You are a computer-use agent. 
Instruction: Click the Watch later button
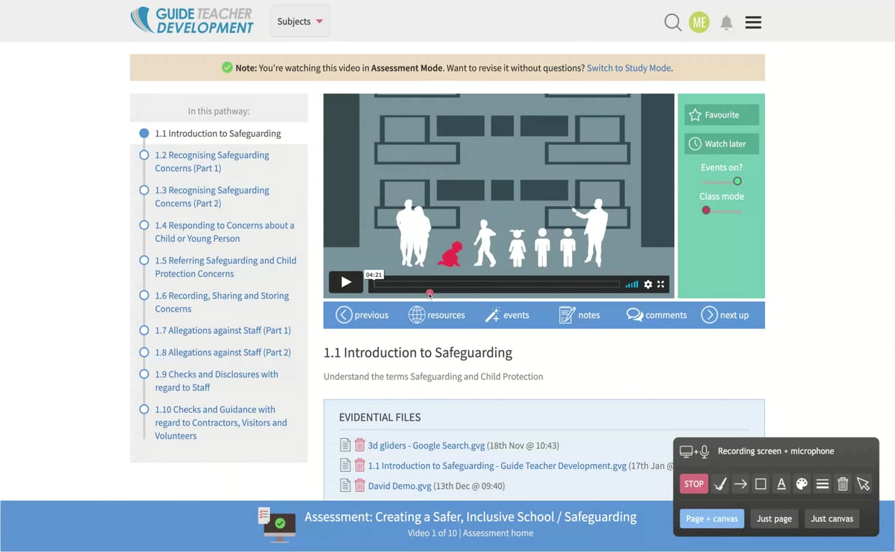point(721,143)
